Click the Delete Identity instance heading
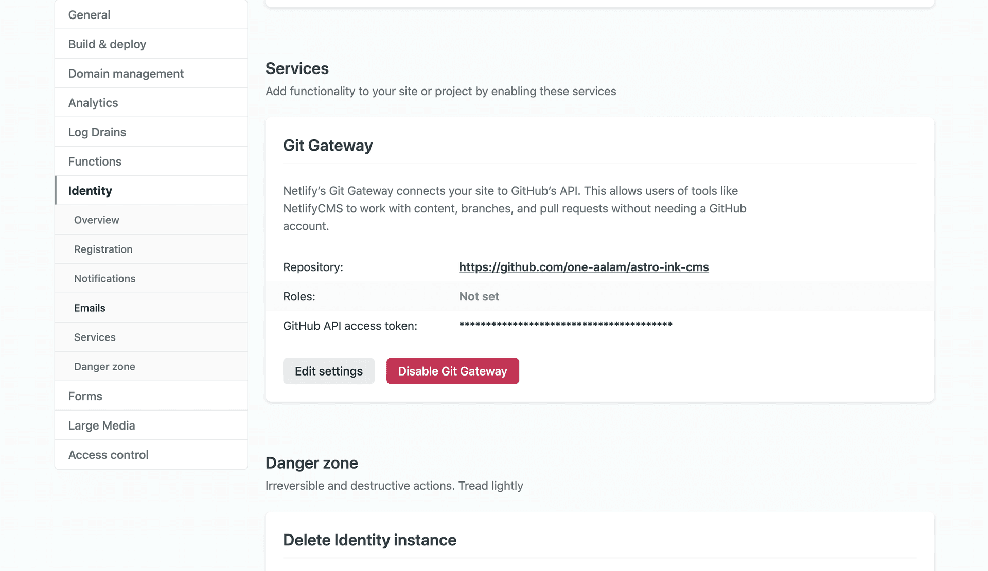 tap(369, 540)
